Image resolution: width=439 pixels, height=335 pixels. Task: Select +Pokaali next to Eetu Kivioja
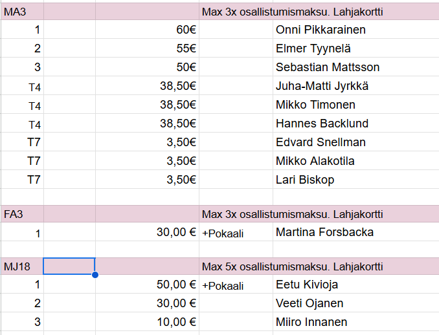point(223,285)
